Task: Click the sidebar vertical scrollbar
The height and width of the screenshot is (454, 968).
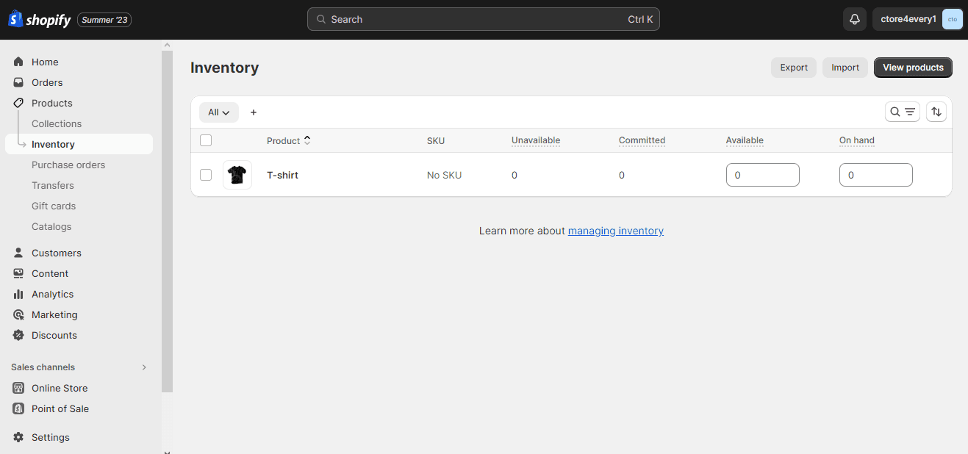Action: (x=167, y=220)
